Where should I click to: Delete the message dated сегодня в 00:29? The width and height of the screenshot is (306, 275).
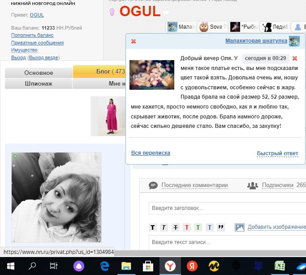coord(295,58)
